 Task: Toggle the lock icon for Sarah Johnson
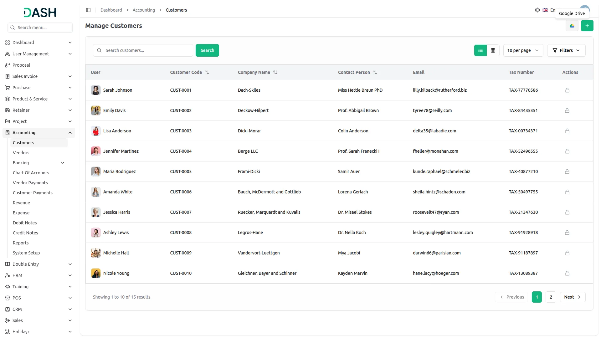click(567, 90)
